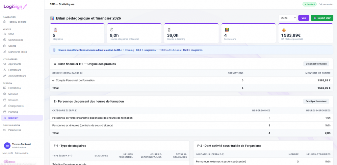337x165 pixels.
Task: Click the e-learning device icon on card
Action: point(169,30)
